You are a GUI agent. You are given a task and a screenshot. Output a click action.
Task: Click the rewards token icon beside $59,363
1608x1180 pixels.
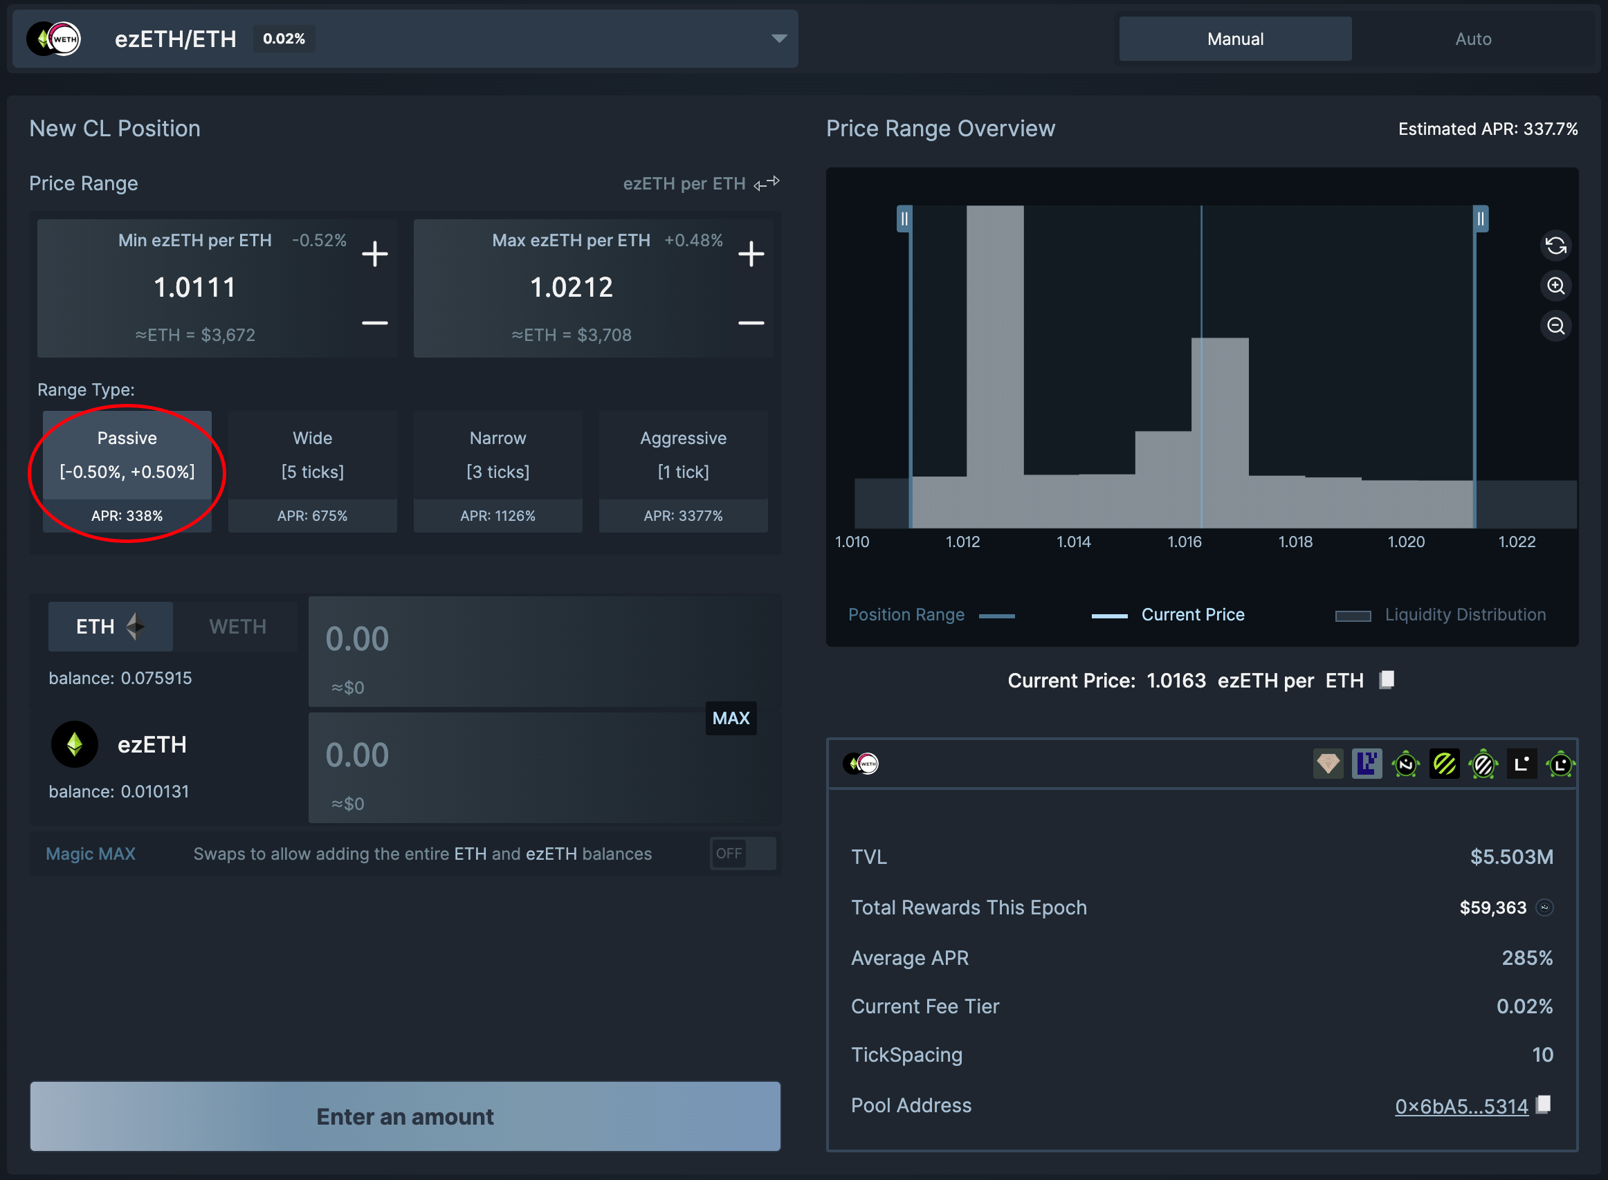click(x=1544, y=907)
